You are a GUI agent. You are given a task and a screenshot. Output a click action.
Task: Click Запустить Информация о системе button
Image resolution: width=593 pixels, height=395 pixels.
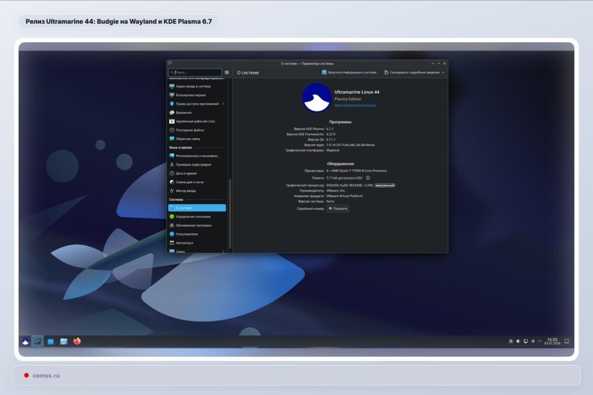(x=350, y=72)
